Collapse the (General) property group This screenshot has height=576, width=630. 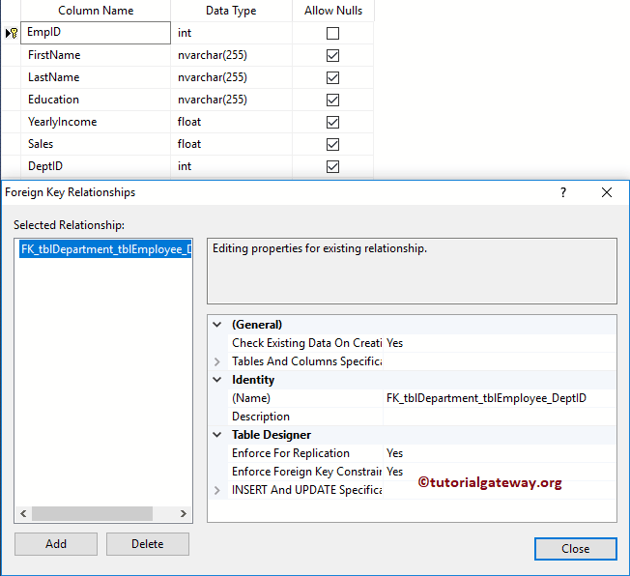click(217, 325)
